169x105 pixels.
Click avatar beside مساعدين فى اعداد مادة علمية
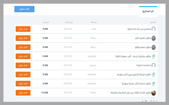pyautogui.click(x=153, y=29)
